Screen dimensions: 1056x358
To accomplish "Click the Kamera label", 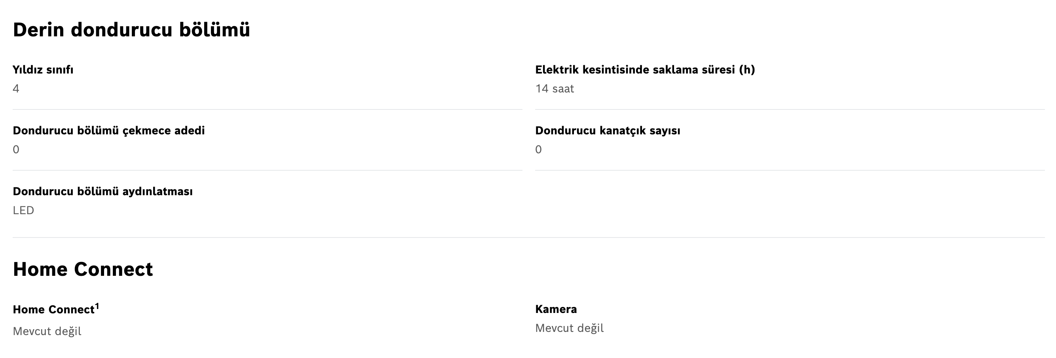I will click(x=556, y=309).
